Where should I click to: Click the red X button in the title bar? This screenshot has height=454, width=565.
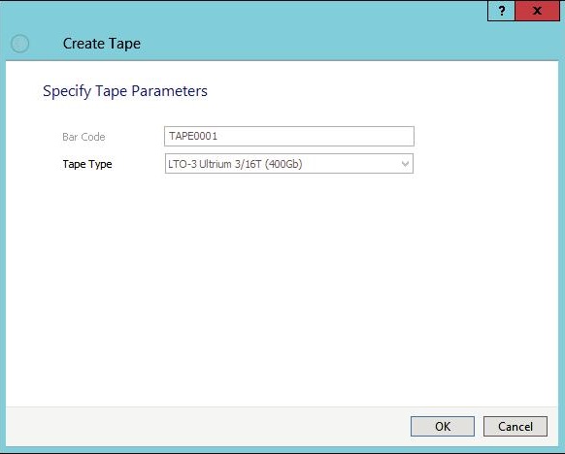coord(537,11)
